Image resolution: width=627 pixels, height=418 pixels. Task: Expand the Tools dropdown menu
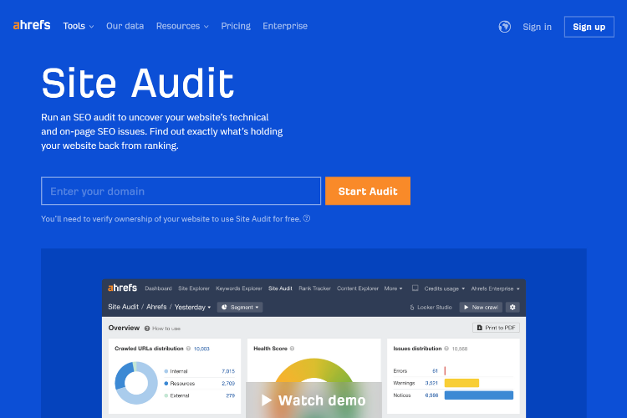point(79,26)
